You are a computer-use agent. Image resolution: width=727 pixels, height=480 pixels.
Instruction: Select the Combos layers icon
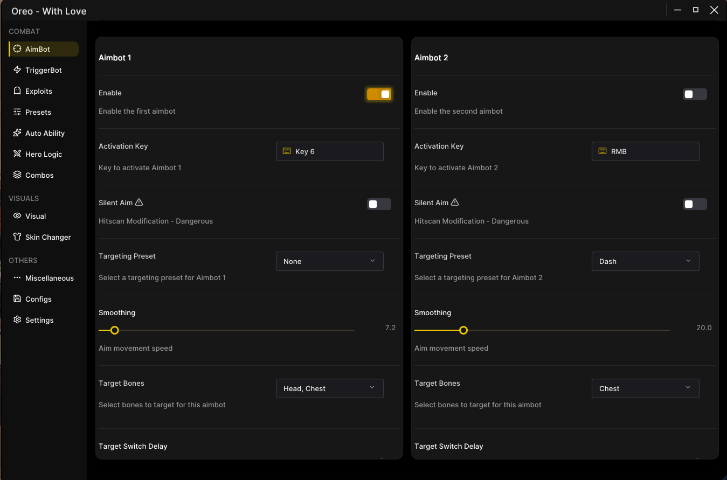point(17,175)
